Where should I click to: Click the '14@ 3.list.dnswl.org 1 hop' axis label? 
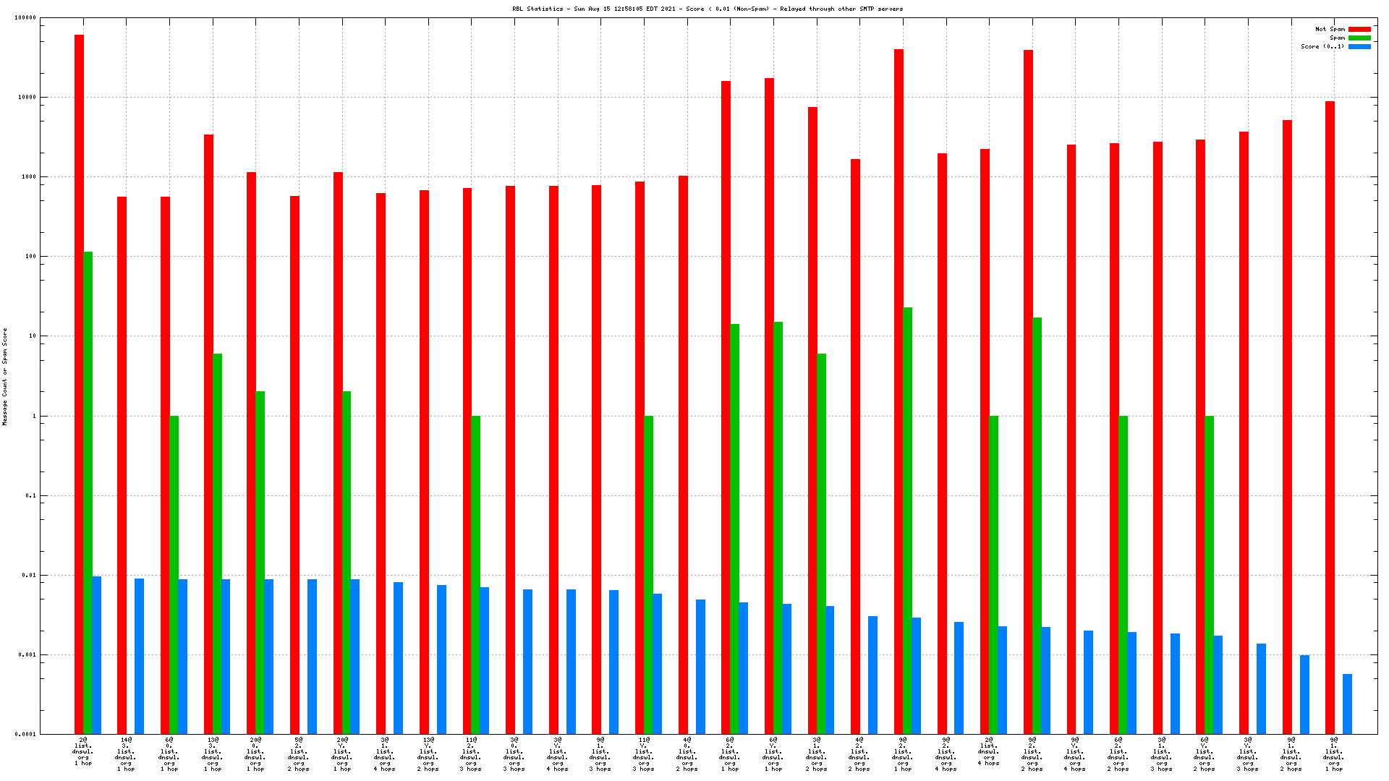tap(126, 754)
